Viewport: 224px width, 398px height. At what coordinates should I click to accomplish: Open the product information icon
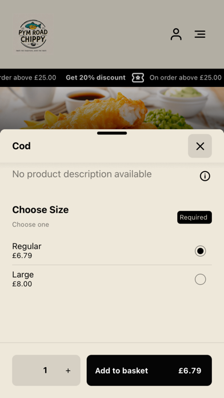205,176
